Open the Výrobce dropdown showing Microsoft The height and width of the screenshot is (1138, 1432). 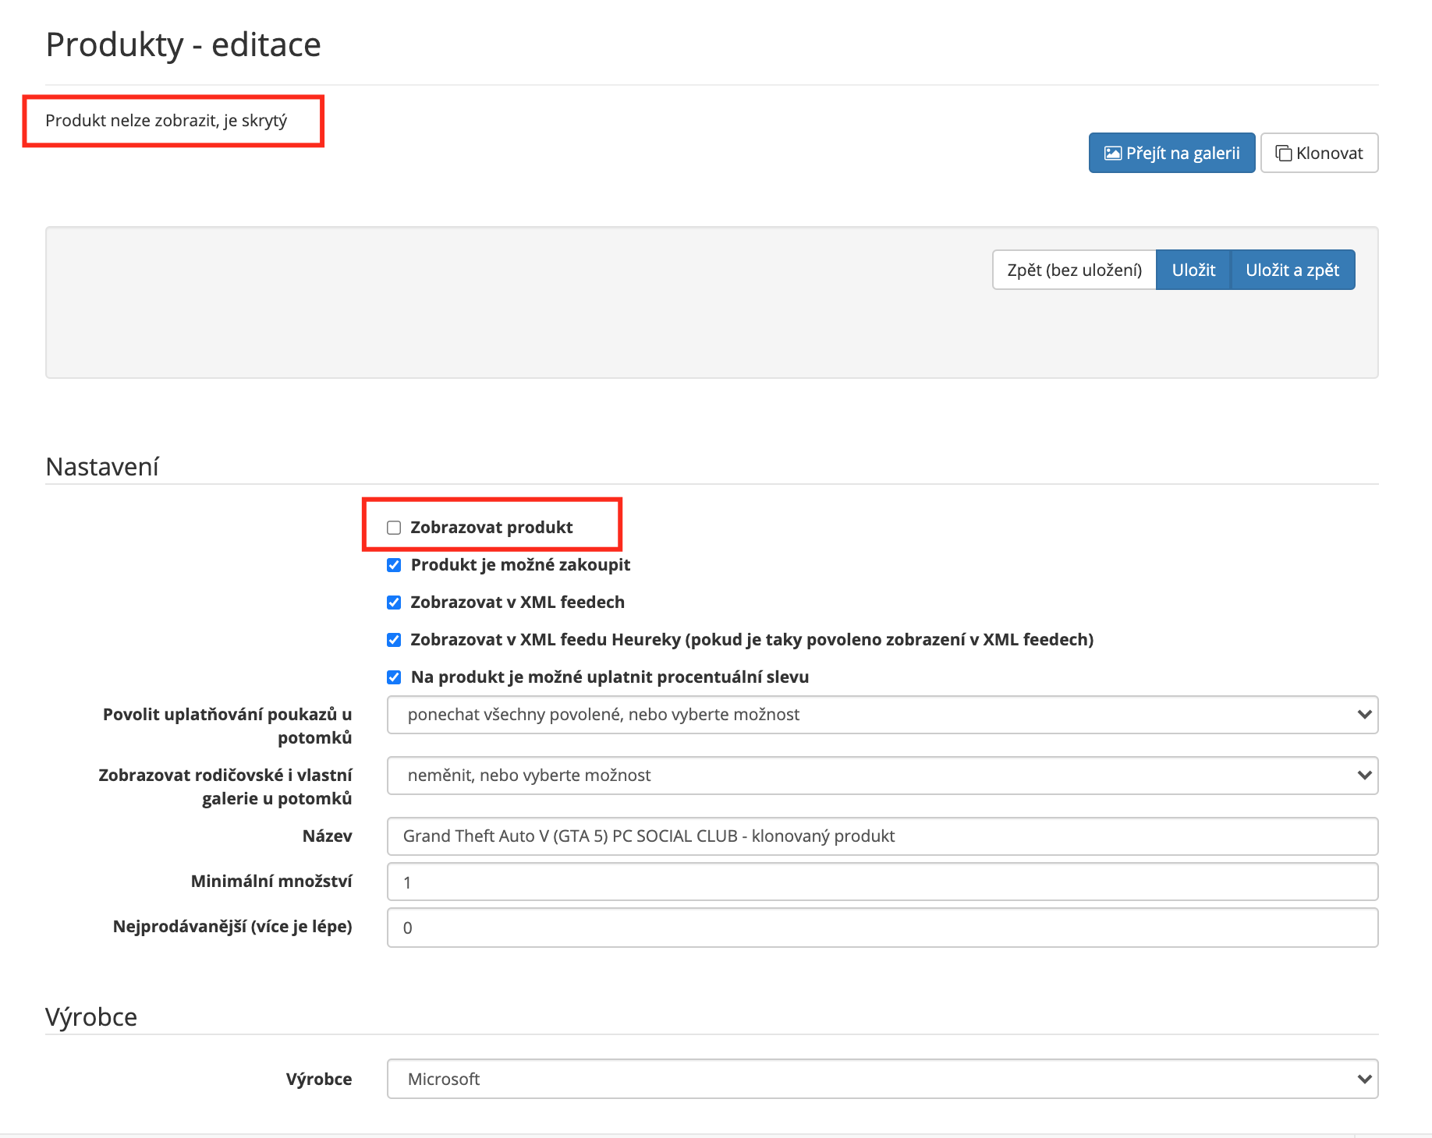point(882,1079)
